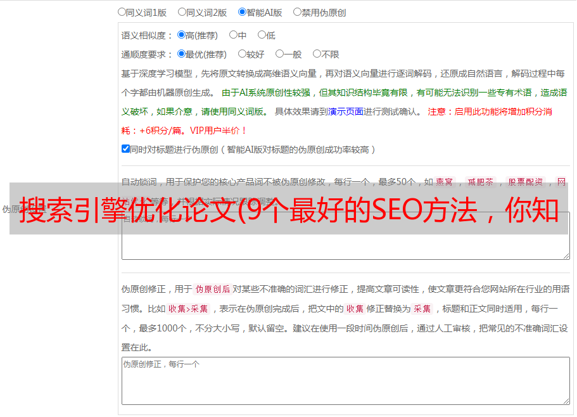
Task: Set 语义相似度 to 中
Action: pos(233,35)
